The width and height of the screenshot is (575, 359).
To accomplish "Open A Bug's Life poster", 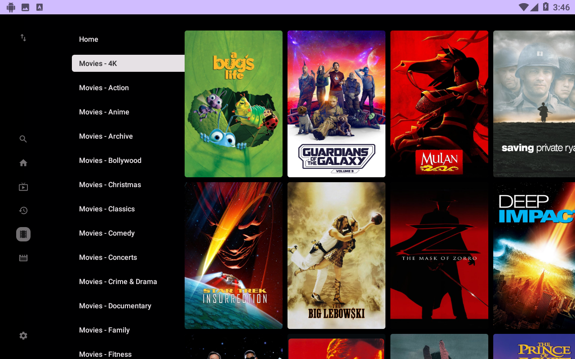I will [234, 104].
